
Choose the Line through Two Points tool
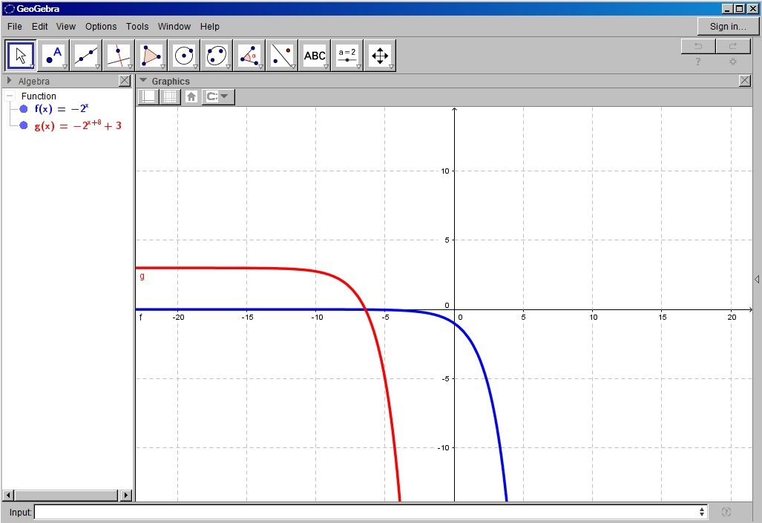click(86, 56)
